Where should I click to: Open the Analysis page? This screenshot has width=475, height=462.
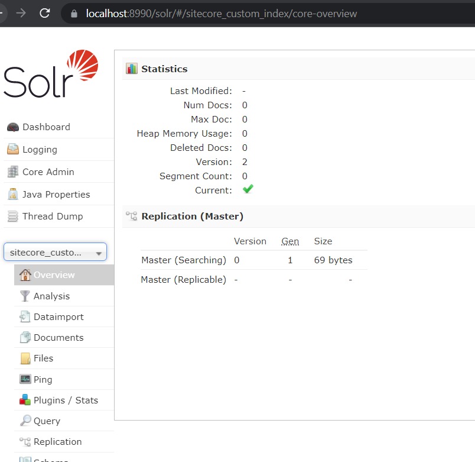pyautogui.click(x=52, y=296)
